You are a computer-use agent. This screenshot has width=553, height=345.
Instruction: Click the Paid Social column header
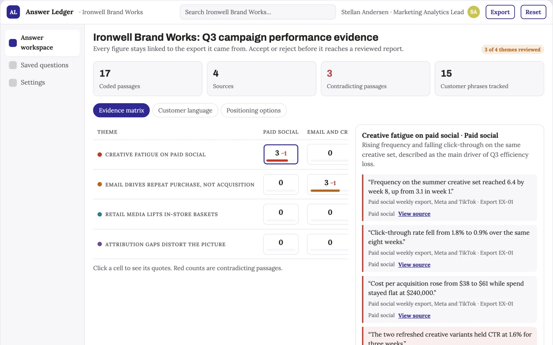point(281,132)
